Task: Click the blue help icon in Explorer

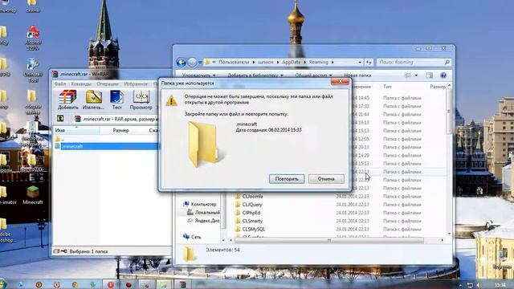Action: pos(443,75)
